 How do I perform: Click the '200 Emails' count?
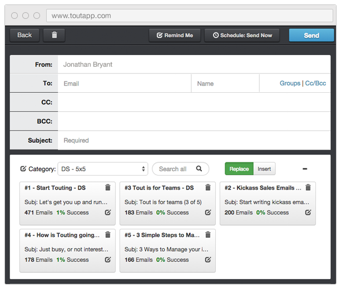(x=239, y=212)
